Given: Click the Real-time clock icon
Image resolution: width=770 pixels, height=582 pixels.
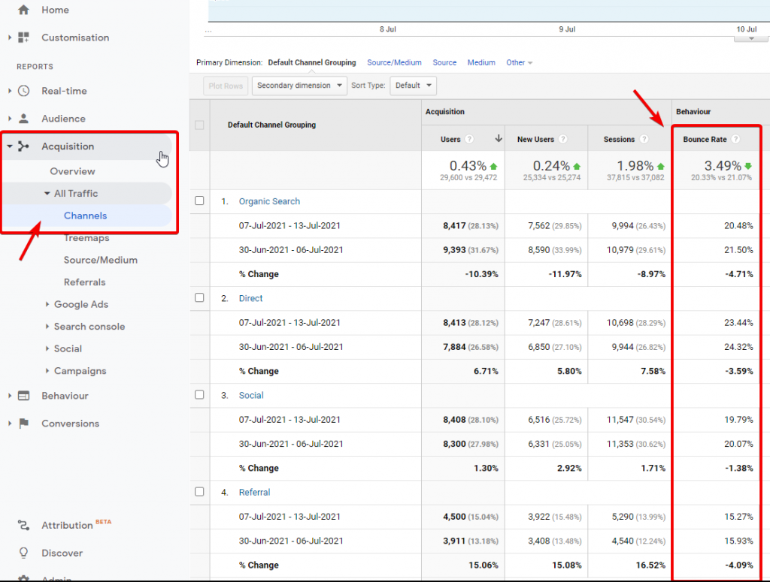Looking at the screenshot, I should [23, 91].
